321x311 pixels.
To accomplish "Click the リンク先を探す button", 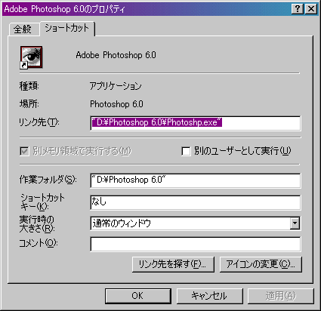I will pyautogui.click(x=173, y=264).
